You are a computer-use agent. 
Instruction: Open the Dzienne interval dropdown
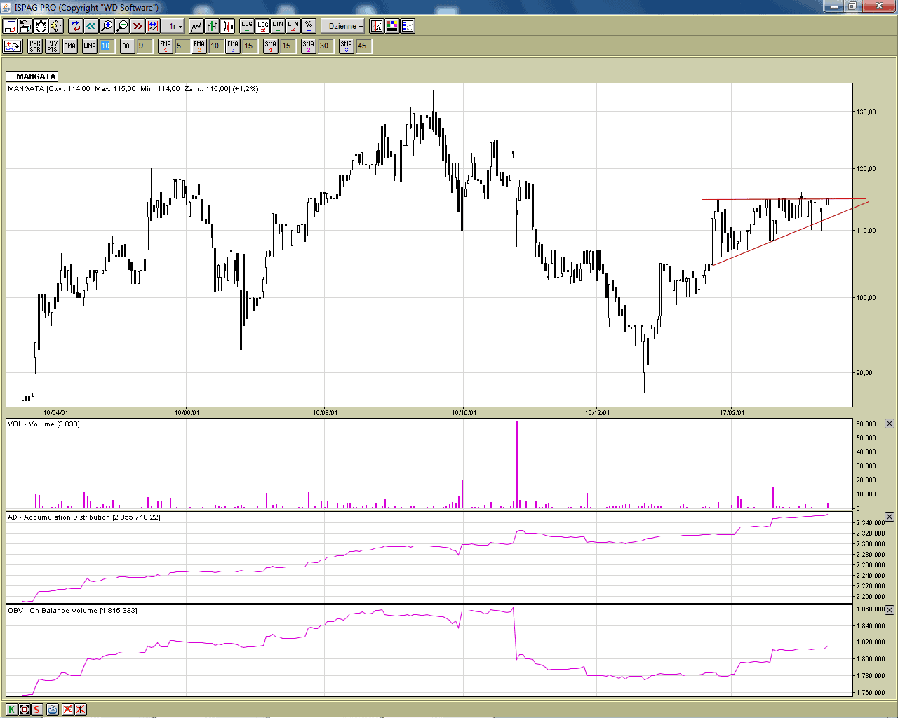pyautogui.click(x=345, y=26)
